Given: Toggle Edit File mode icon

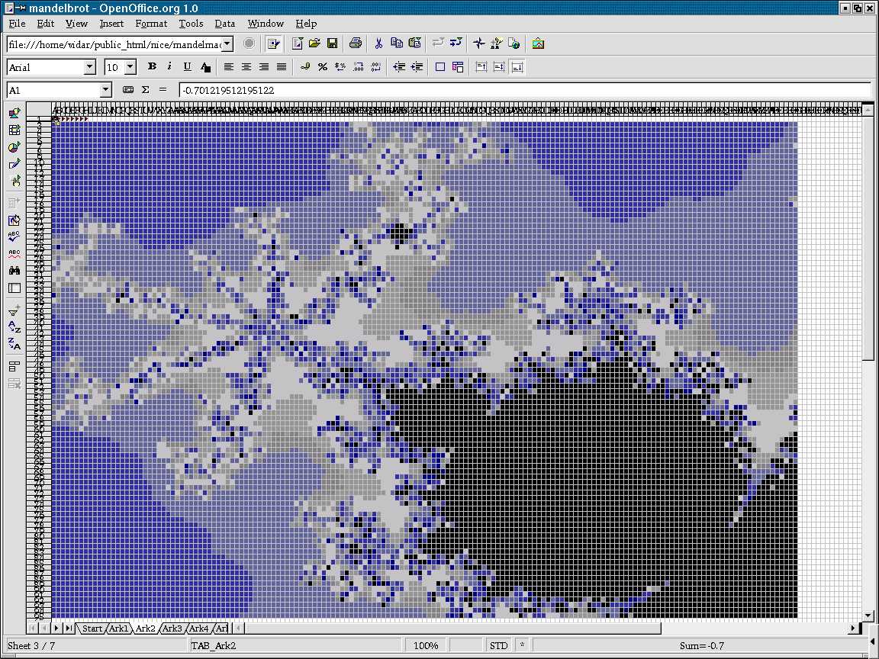Looking at the screenshot, I should coord(274,43).
